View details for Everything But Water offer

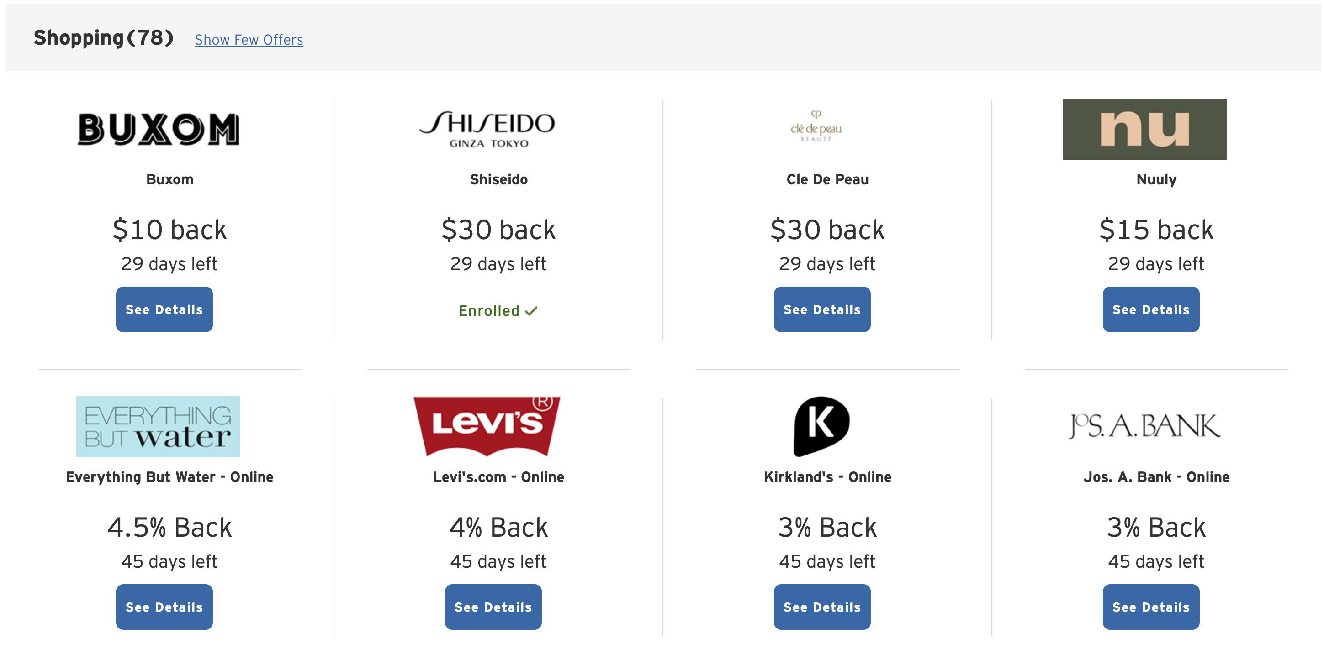164,607
